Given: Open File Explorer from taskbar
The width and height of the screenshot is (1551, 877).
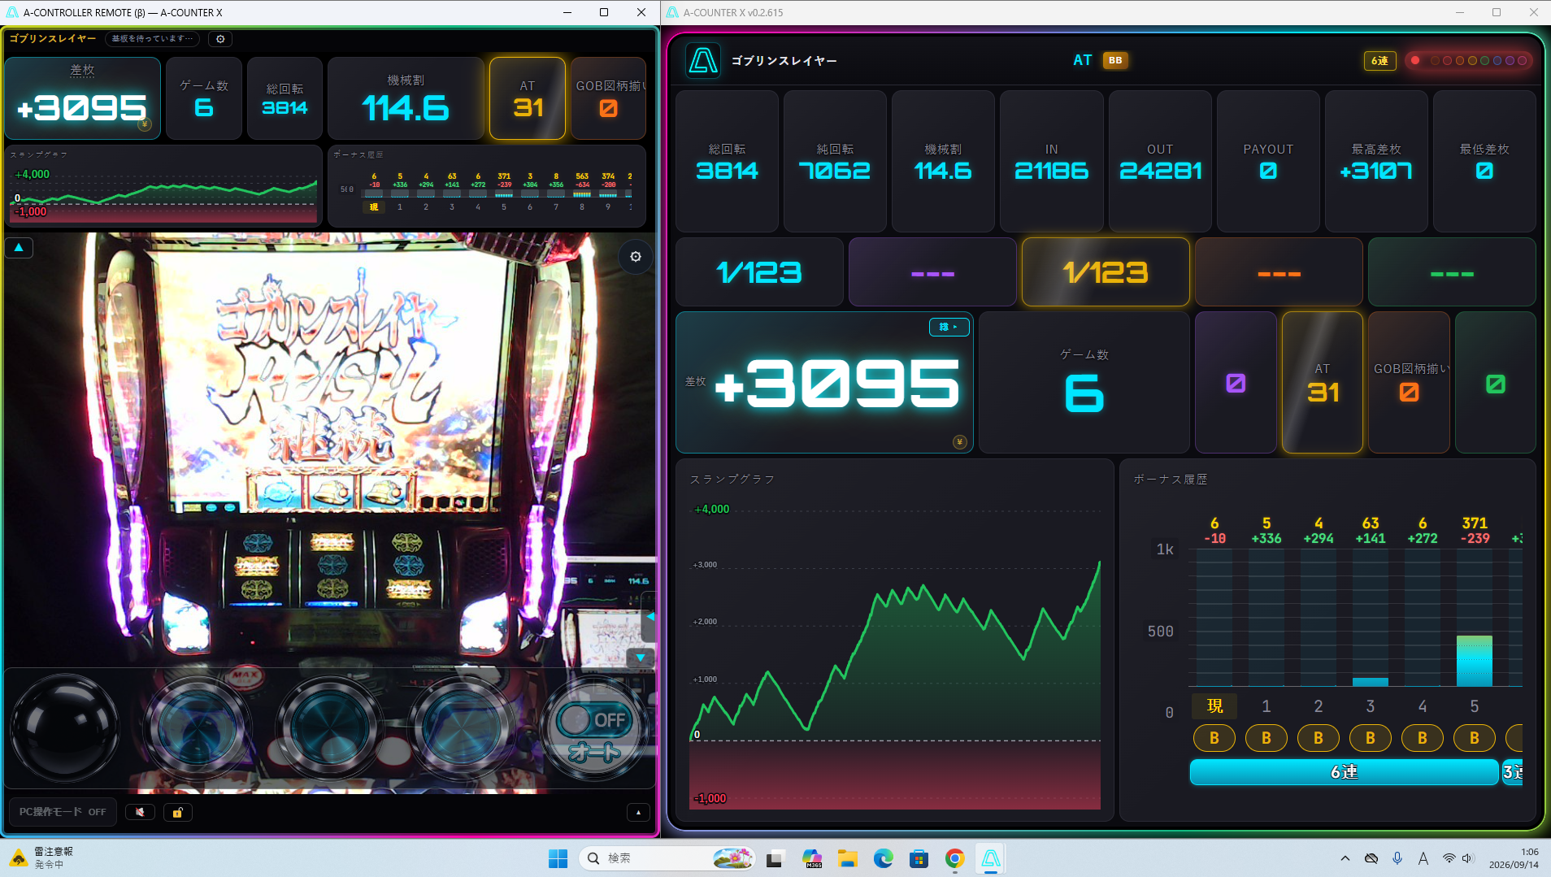Looking at the screenshot, I should click(848, 858).
